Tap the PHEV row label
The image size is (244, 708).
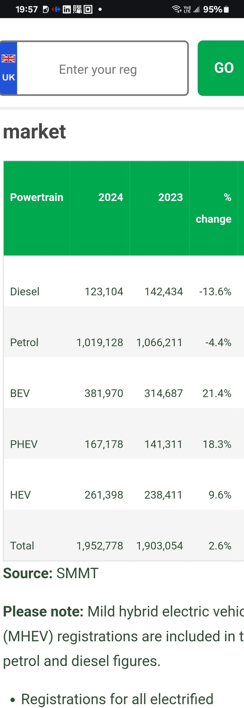coord(24,444)
